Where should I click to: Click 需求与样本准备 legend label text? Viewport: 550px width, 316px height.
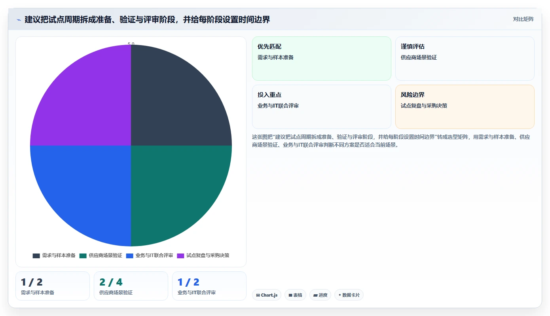coord(59,255)
